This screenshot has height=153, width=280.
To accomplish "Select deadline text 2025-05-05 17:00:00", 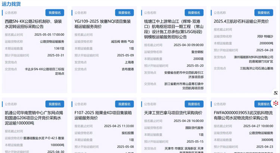I will [49, 35].
